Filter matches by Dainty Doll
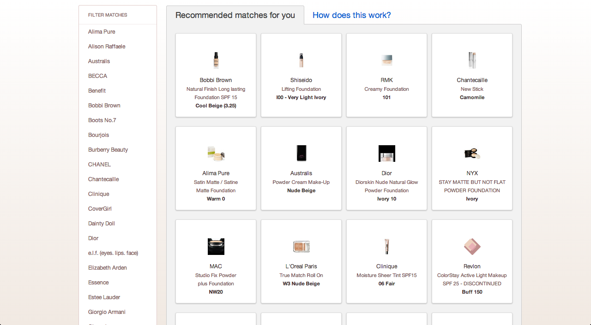591x325 pixels. pyautogui.click(x=102, y=224)
